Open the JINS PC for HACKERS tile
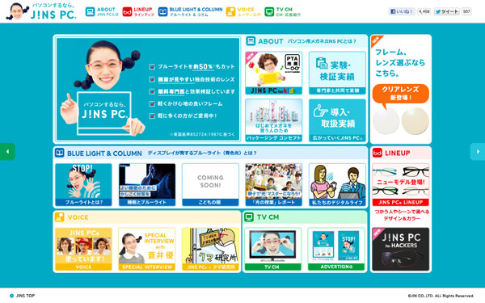 click(x=401, y=249)
